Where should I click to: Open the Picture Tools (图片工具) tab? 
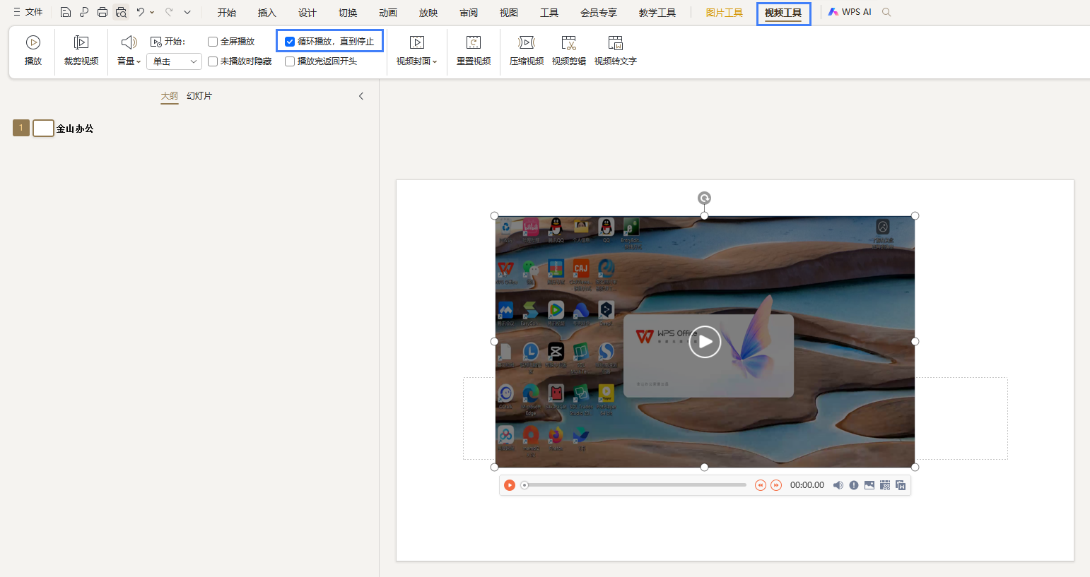725,13
